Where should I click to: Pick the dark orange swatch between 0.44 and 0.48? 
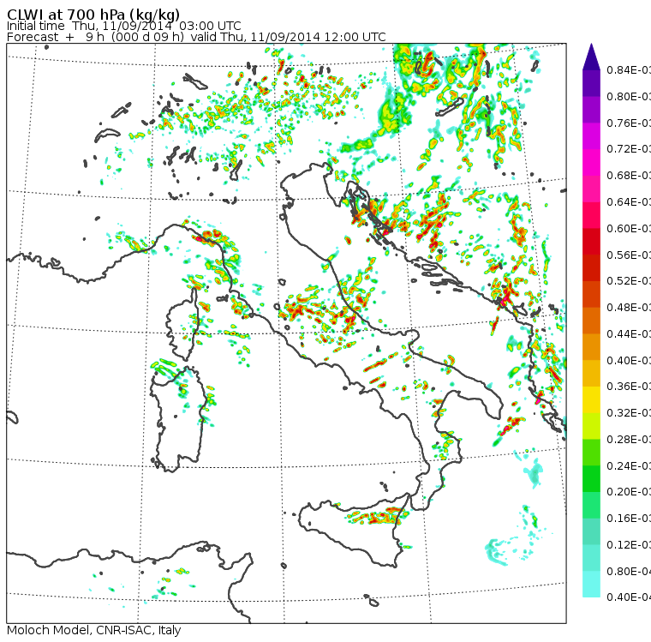[x=591, y=321]
